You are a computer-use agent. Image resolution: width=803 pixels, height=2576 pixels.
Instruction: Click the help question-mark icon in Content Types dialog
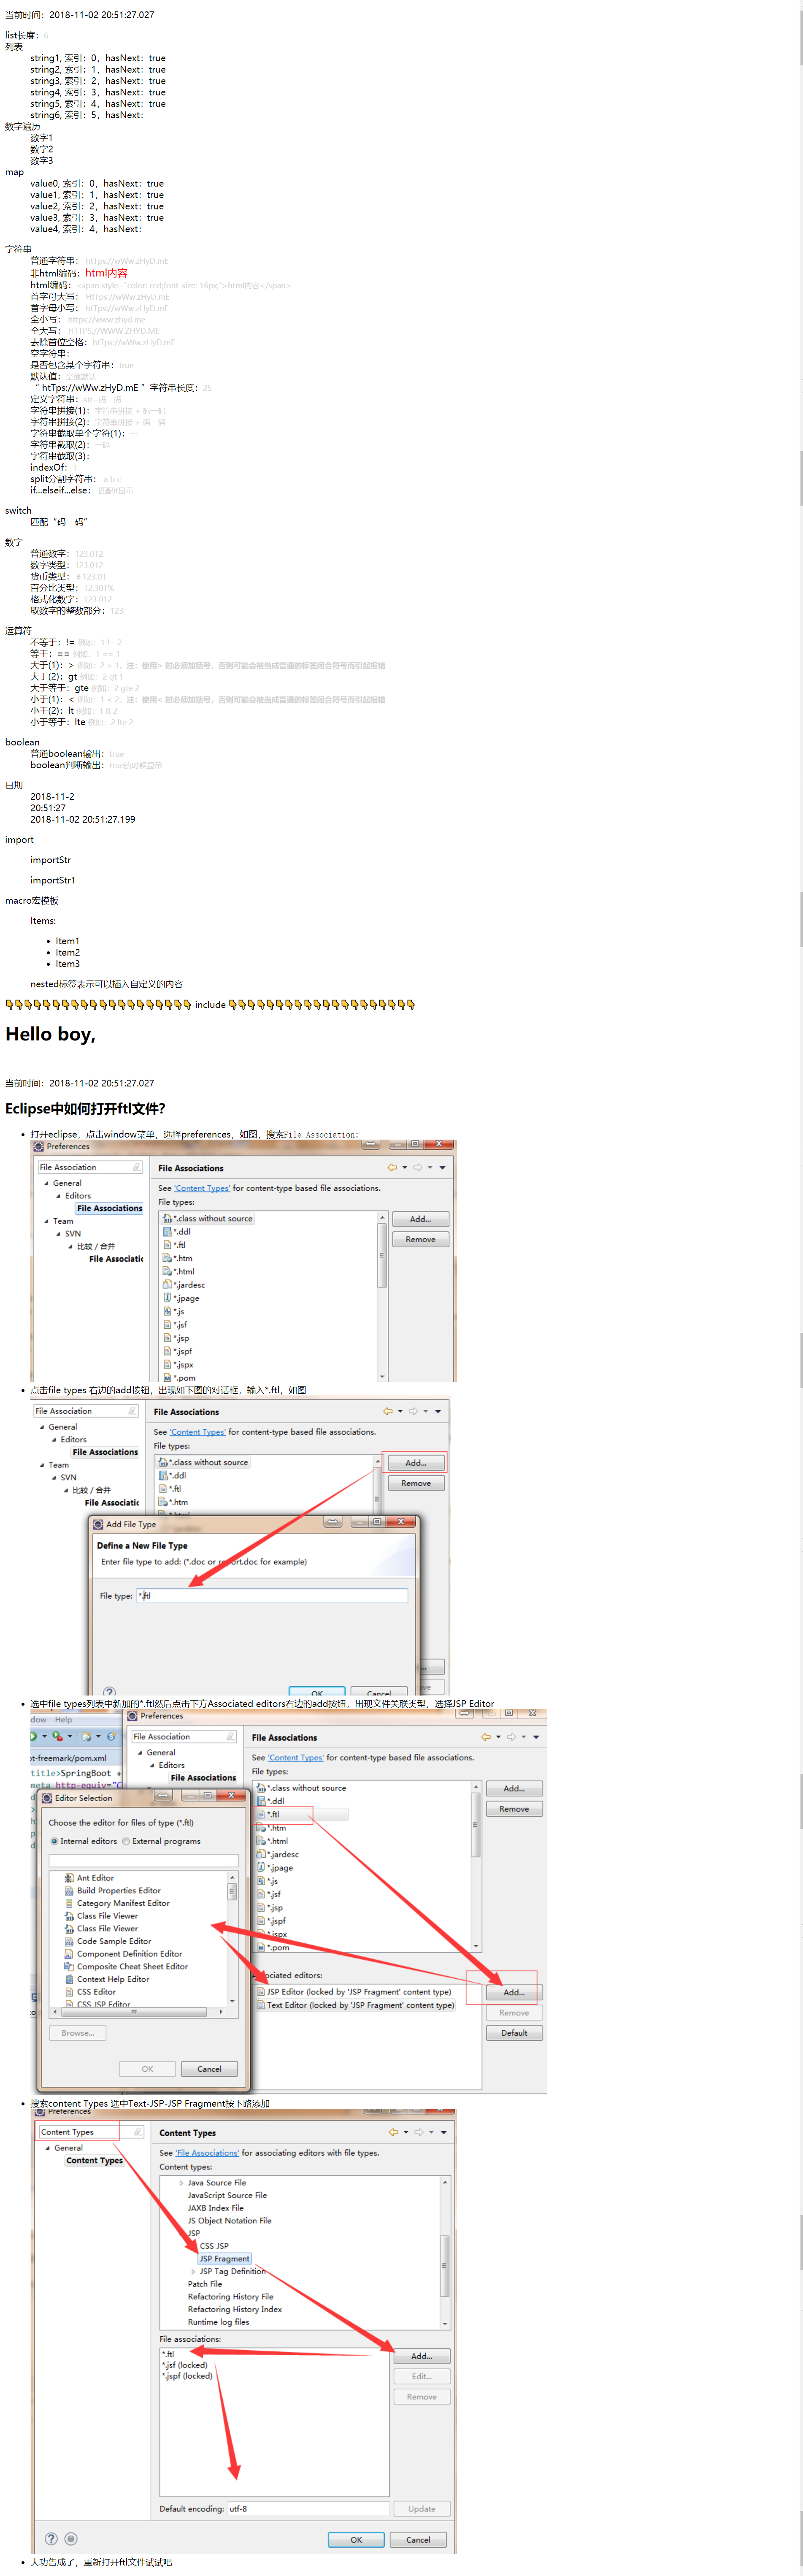point(51,2538)
